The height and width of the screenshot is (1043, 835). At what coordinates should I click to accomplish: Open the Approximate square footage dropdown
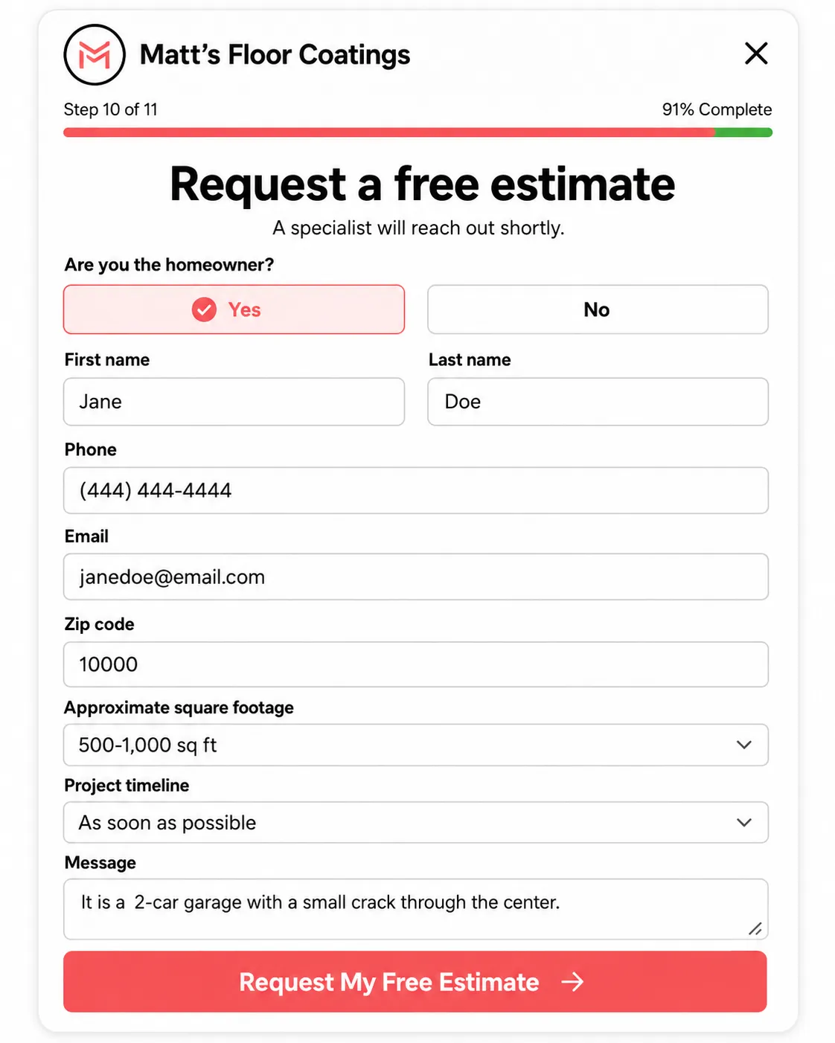[x=416, y=745]
